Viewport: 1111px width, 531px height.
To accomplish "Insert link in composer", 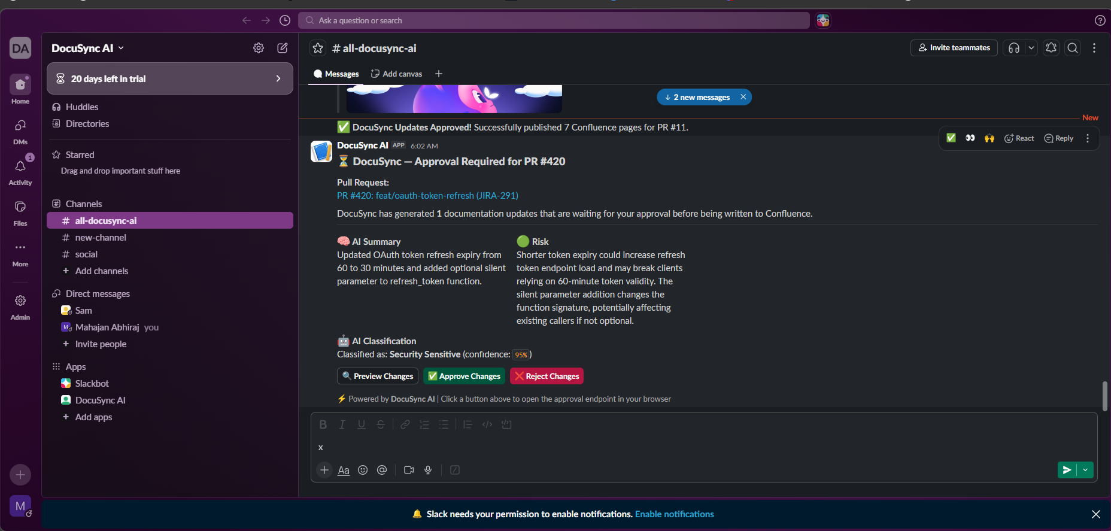I will tap(405, 424).
